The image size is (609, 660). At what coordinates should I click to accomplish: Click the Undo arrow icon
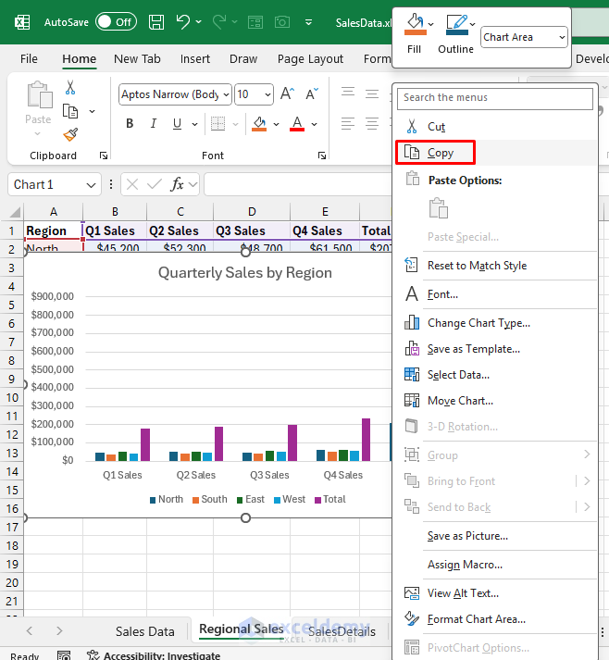pos(183,21)
